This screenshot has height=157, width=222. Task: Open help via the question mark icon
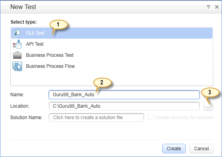208,7
